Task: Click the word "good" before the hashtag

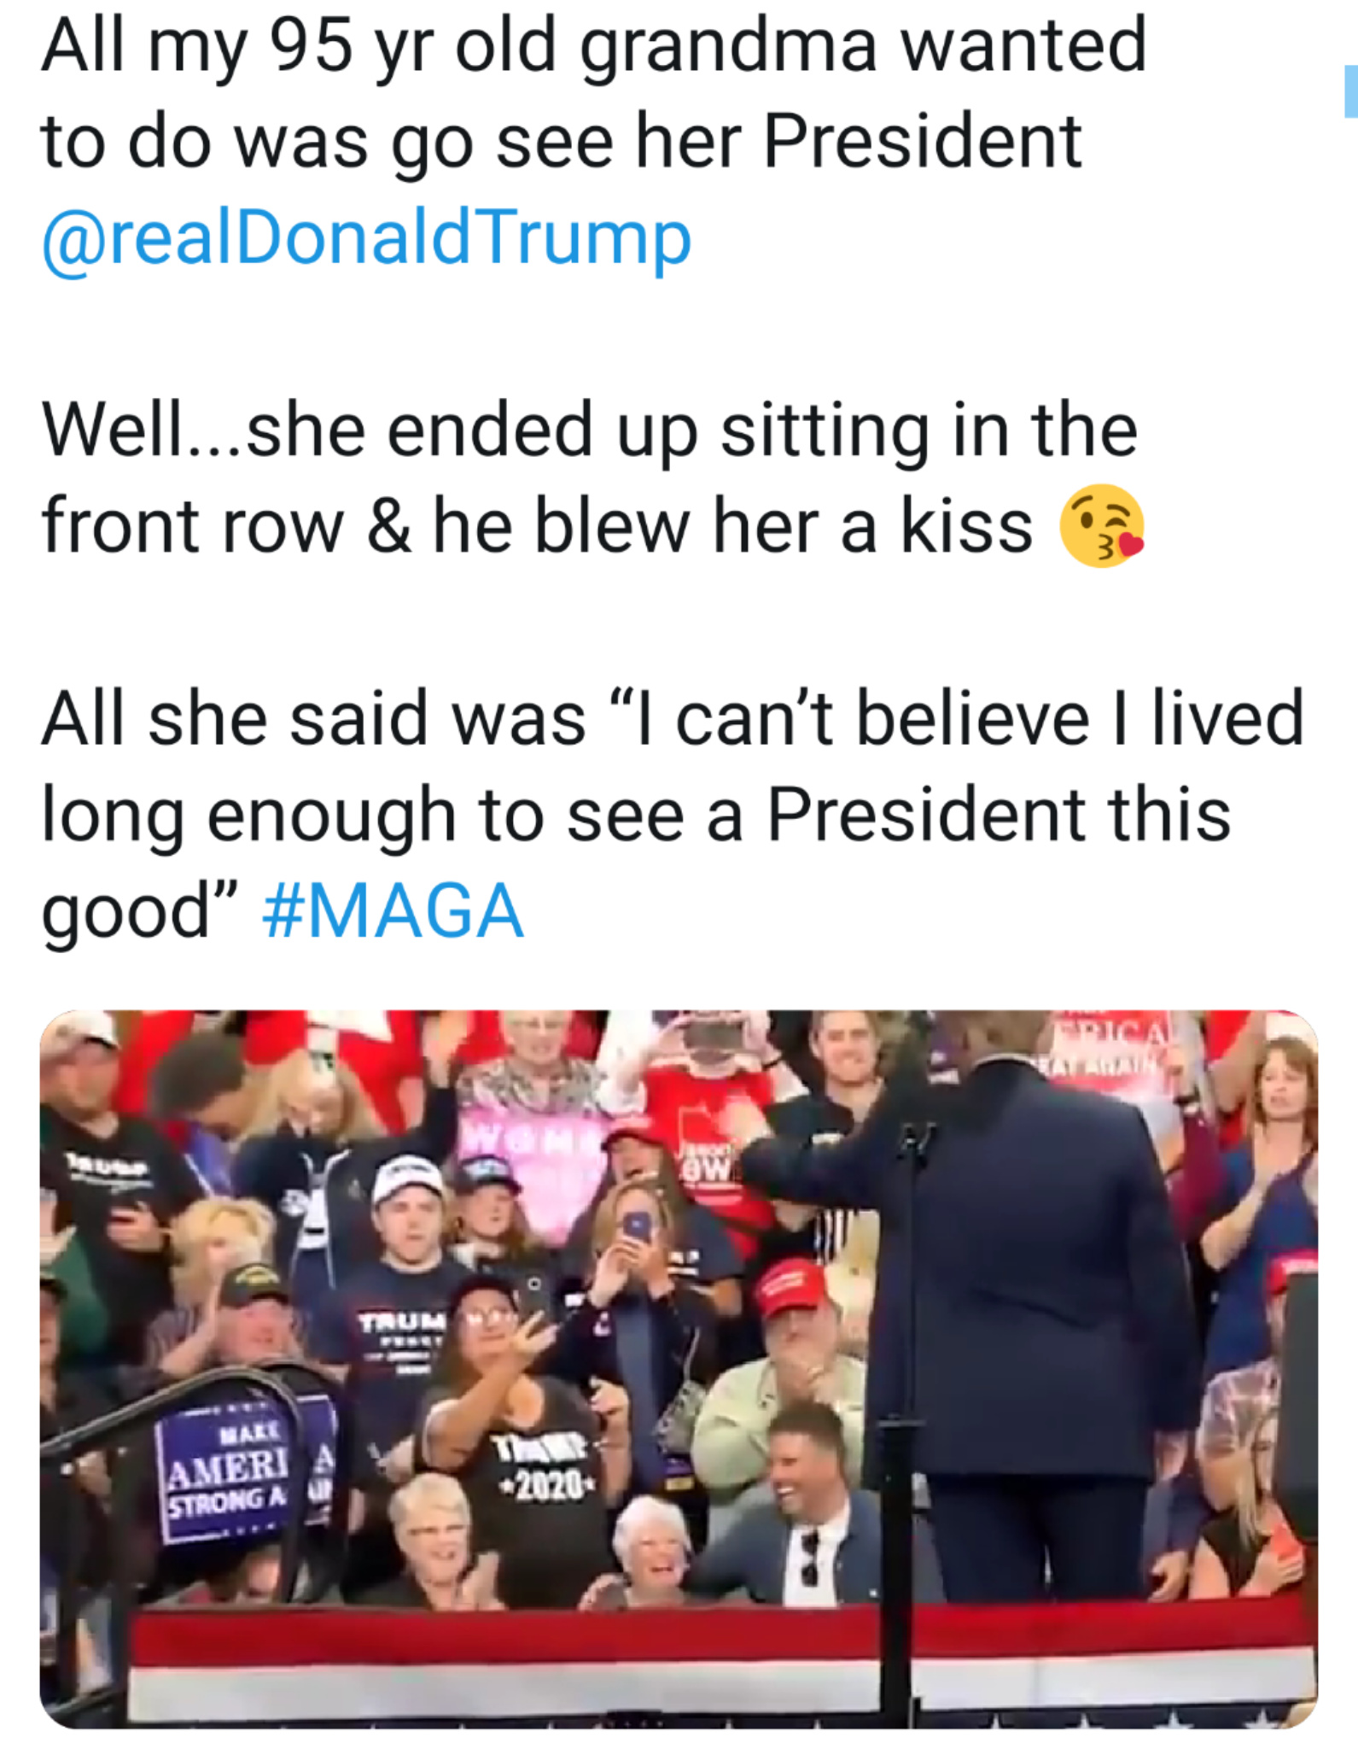Action: [x=137, y=912]
